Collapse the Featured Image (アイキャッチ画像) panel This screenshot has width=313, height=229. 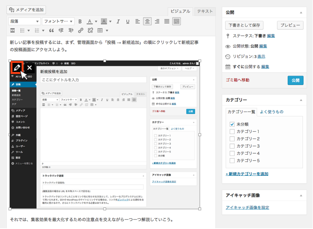(301, 195)
